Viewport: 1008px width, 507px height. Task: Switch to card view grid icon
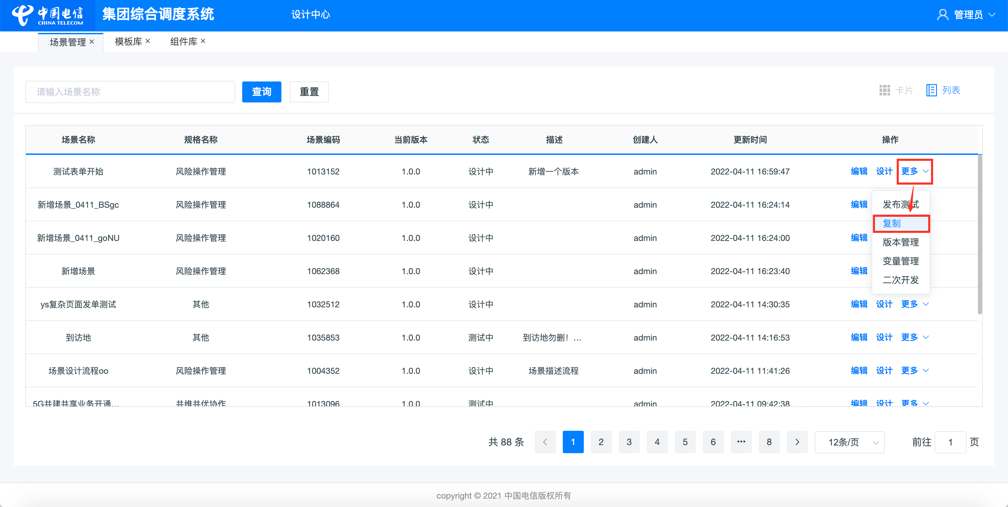tap(884, 90)
